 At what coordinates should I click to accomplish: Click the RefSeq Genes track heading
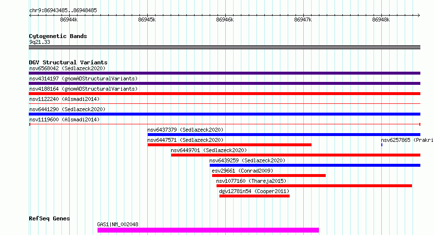[x=49, y=218]
